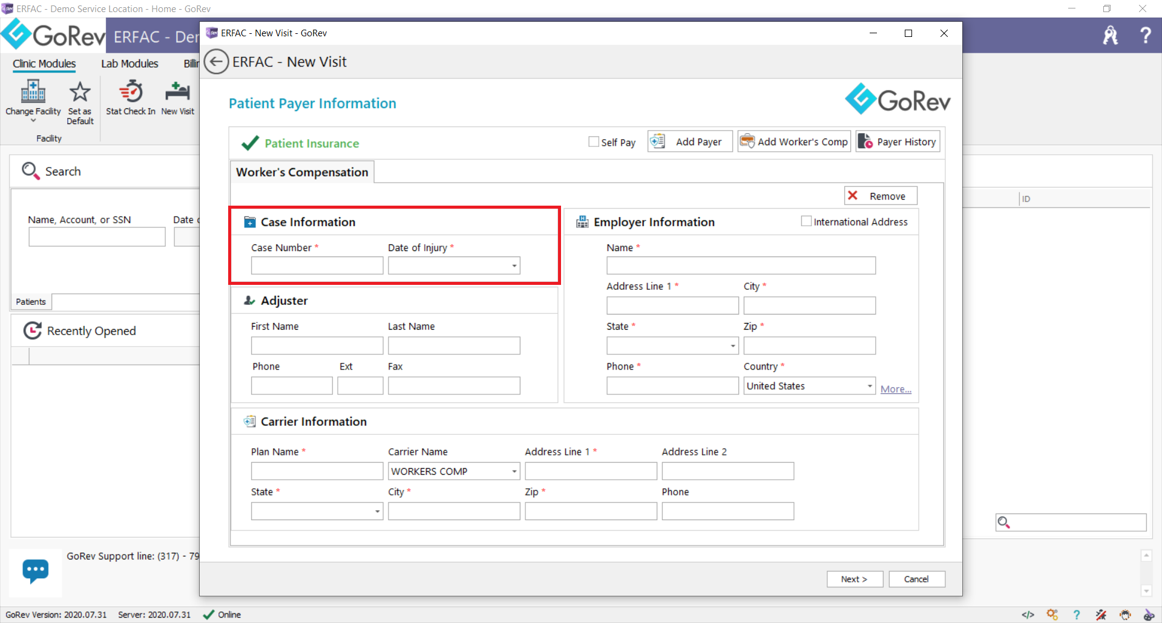The width and height of the screenshot is (1162, 623).
Task: Click the Carrier Phone field
Action: [x=727, y=511]
